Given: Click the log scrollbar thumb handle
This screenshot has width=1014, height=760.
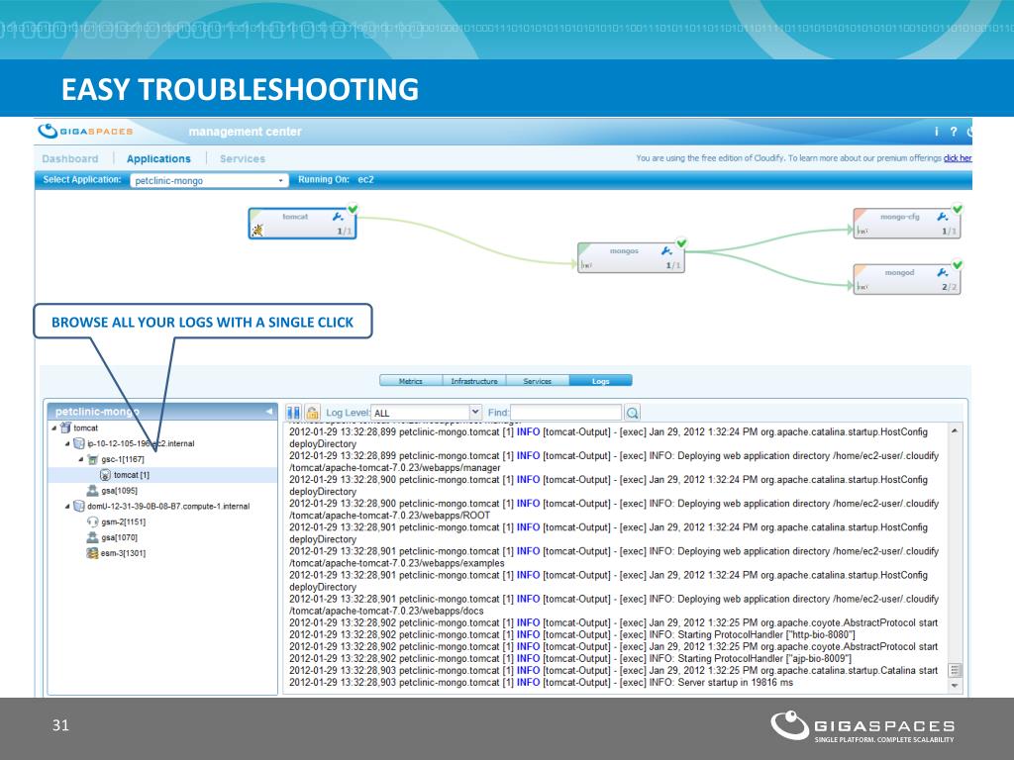Looking at the screenshot, I should pos(955,670).
